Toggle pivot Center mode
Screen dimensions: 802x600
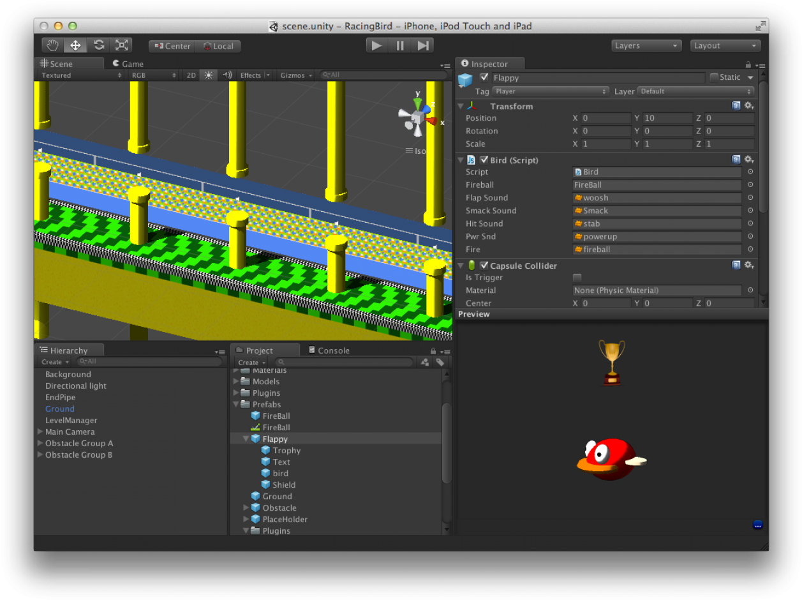click(172, 46)
